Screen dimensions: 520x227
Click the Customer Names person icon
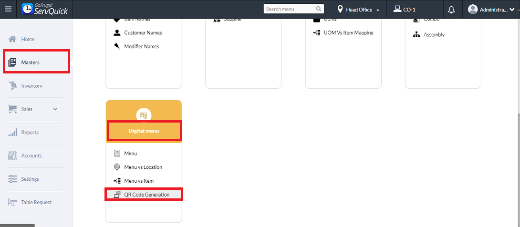[x=117, y=32]
